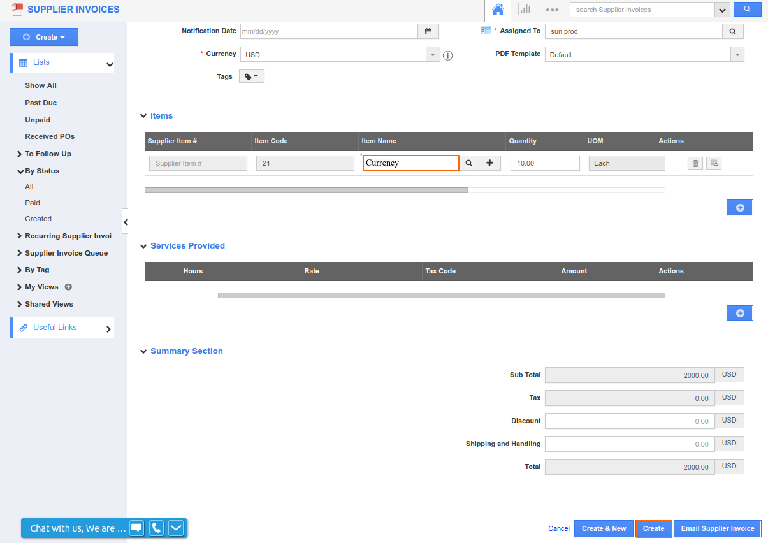Search for Assigned To employee
The image size is (768, 543).
coord(733,31)
